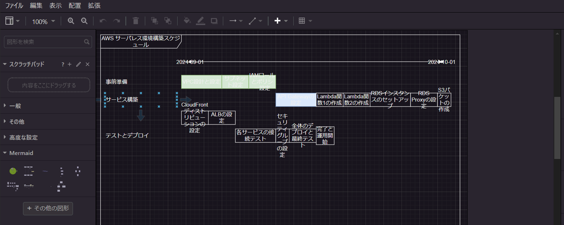This screenshot has height=225, width=564.
Task: Insert the green pie chart Mermaid shape
Action: click(13, 171)
